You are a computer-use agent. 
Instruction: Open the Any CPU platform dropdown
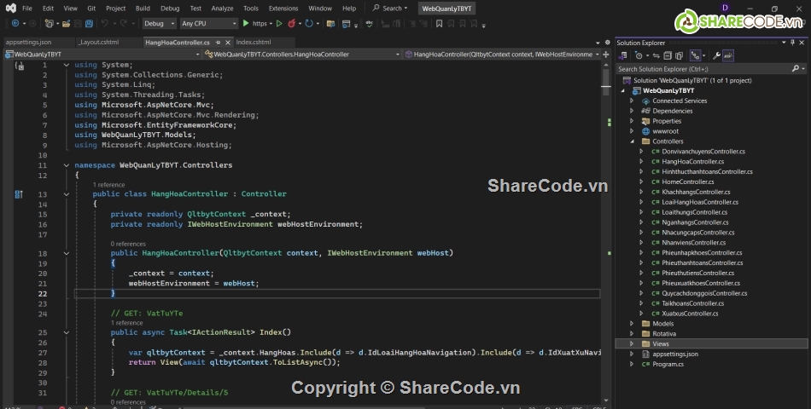coord(209,23)
